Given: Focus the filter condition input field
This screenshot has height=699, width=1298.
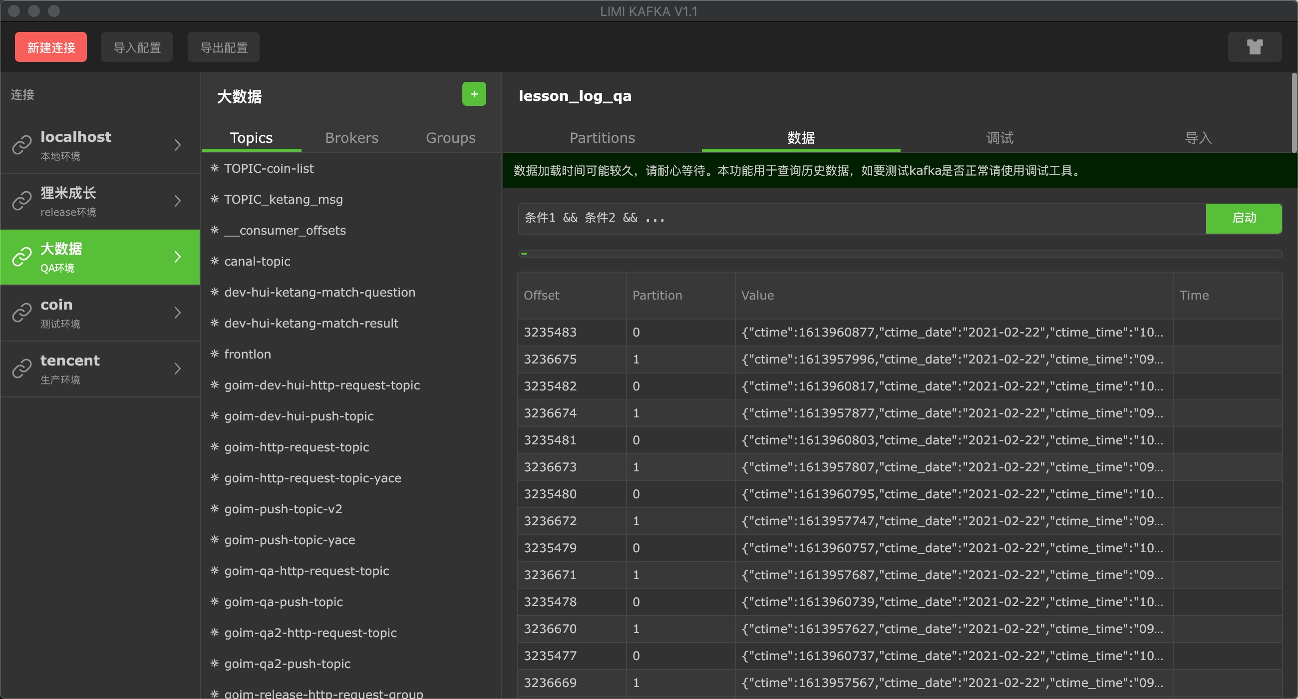Looking at the screenshot, I should 862,218.
